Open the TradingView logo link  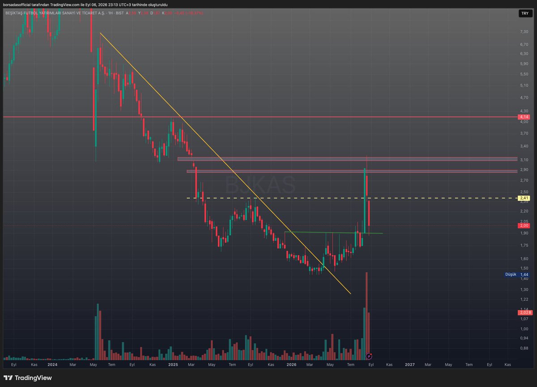[x=28, y=378]
